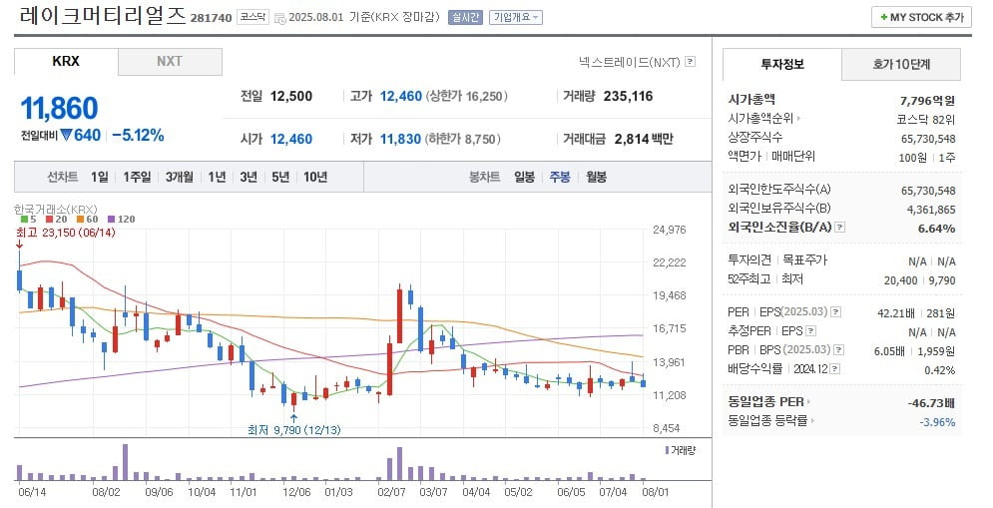Viewport: 993px width, 508px height.
Task: Open help icon next to 넥스트레이드(NXT)
Action: (x=691, y=62)
